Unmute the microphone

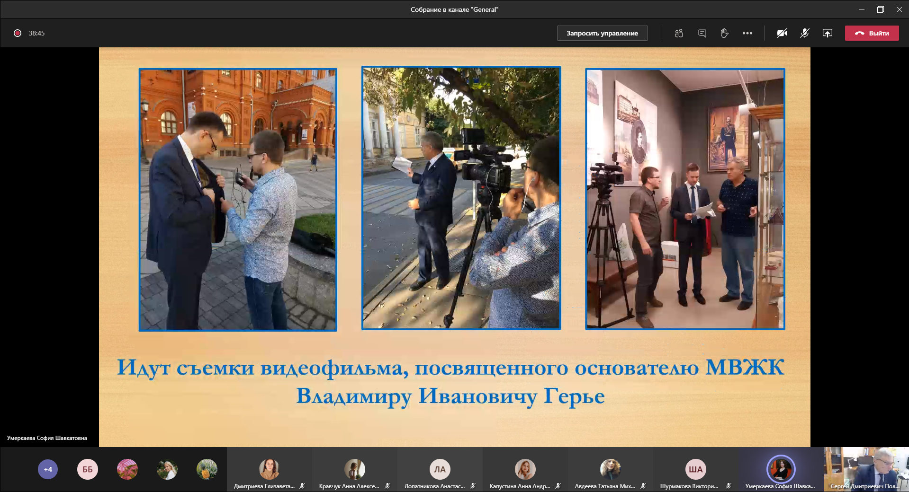804,33
